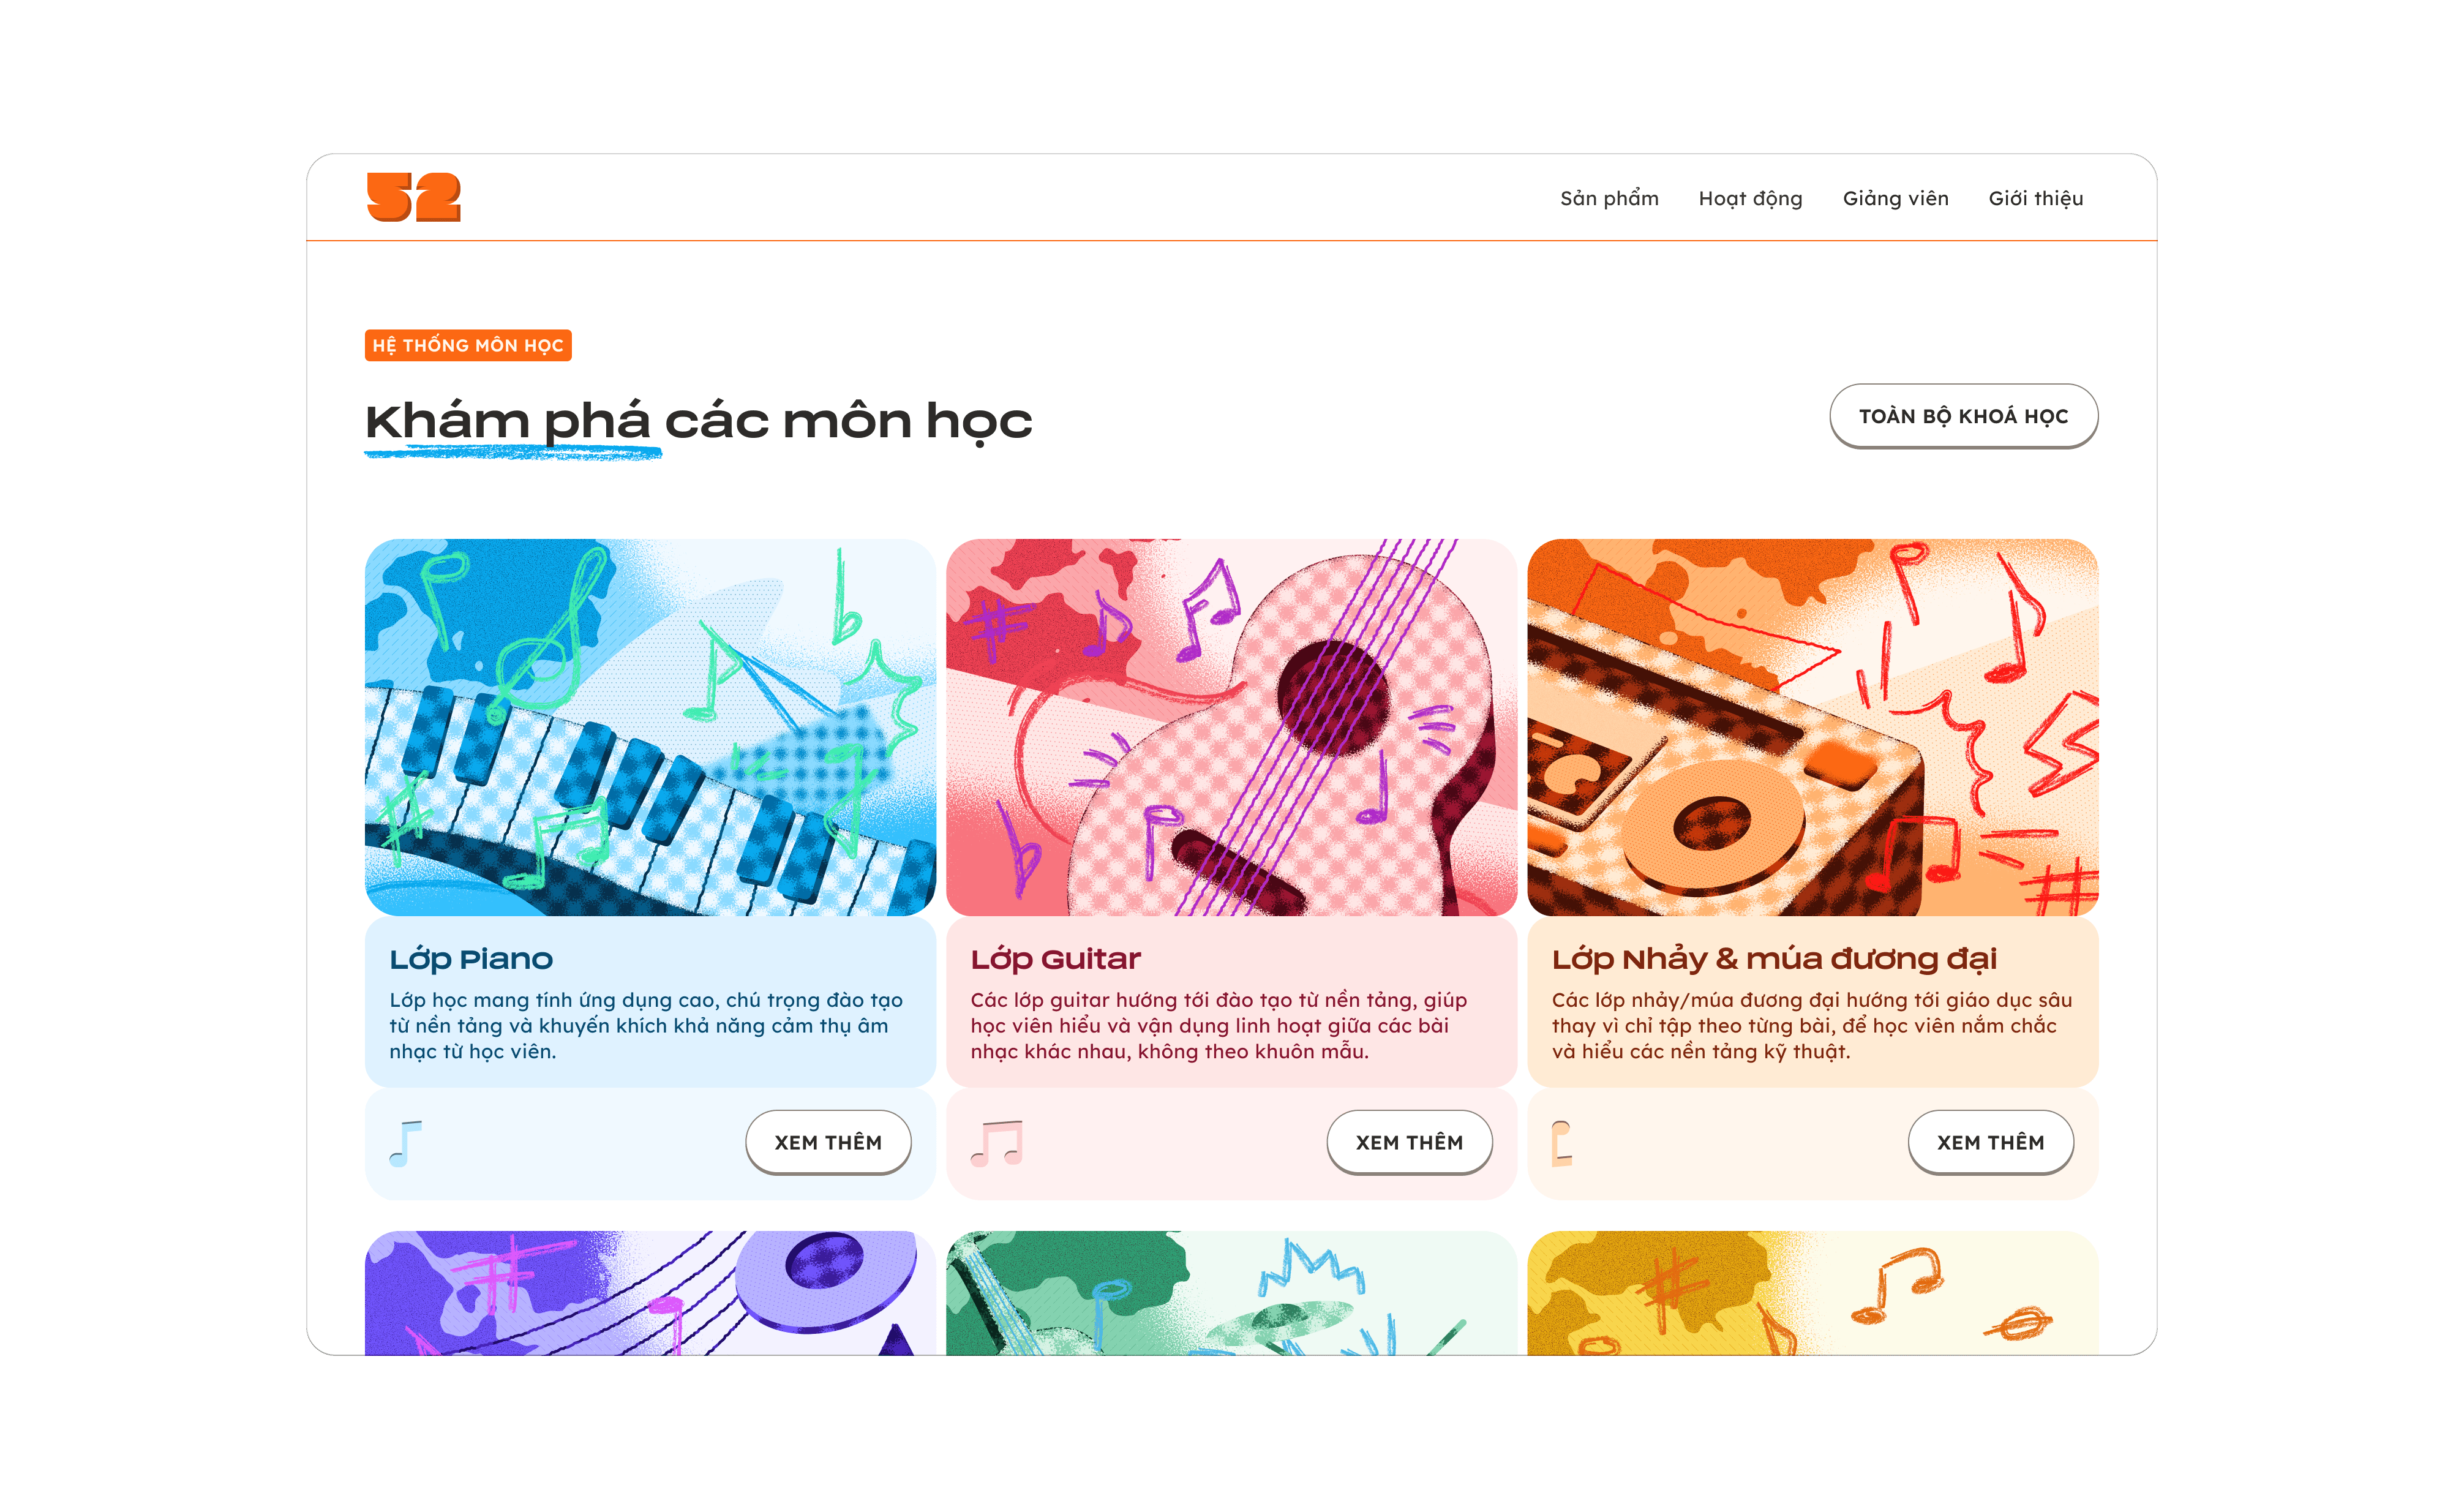The image size is (2464, 1509).
Task: Select Giới thiệu in the header
Action: coord(2035,198)
